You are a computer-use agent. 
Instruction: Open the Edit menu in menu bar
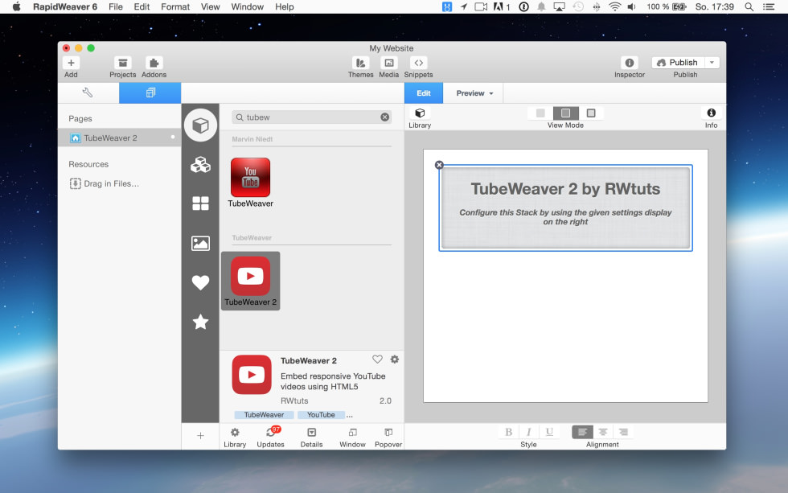click(x=142, y=6)
